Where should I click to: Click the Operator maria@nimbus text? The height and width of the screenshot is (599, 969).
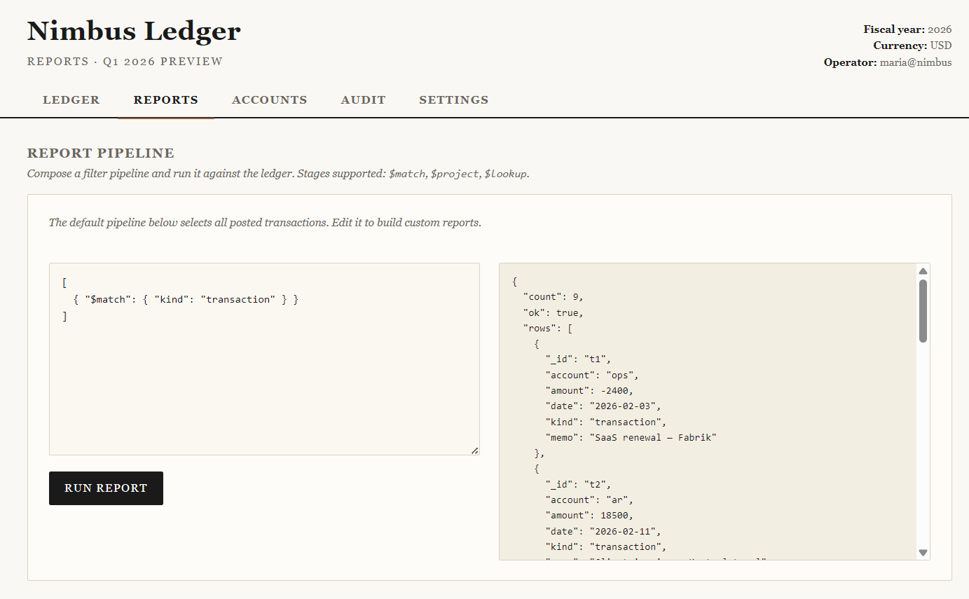[888, 62]
